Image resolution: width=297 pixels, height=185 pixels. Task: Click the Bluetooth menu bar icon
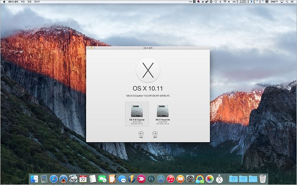click(x=220, y=2)
